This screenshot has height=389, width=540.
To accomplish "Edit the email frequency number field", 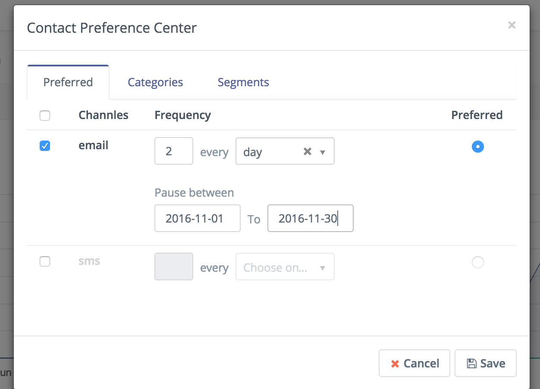I will [x=174, y=151].
